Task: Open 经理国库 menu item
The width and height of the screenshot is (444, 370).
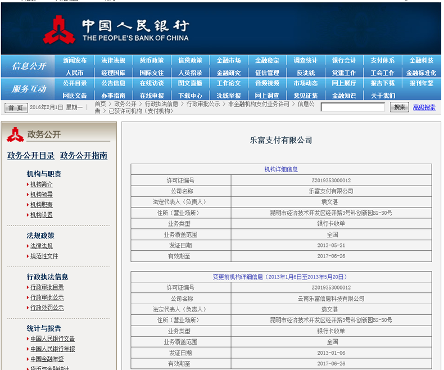Action: 114,73
